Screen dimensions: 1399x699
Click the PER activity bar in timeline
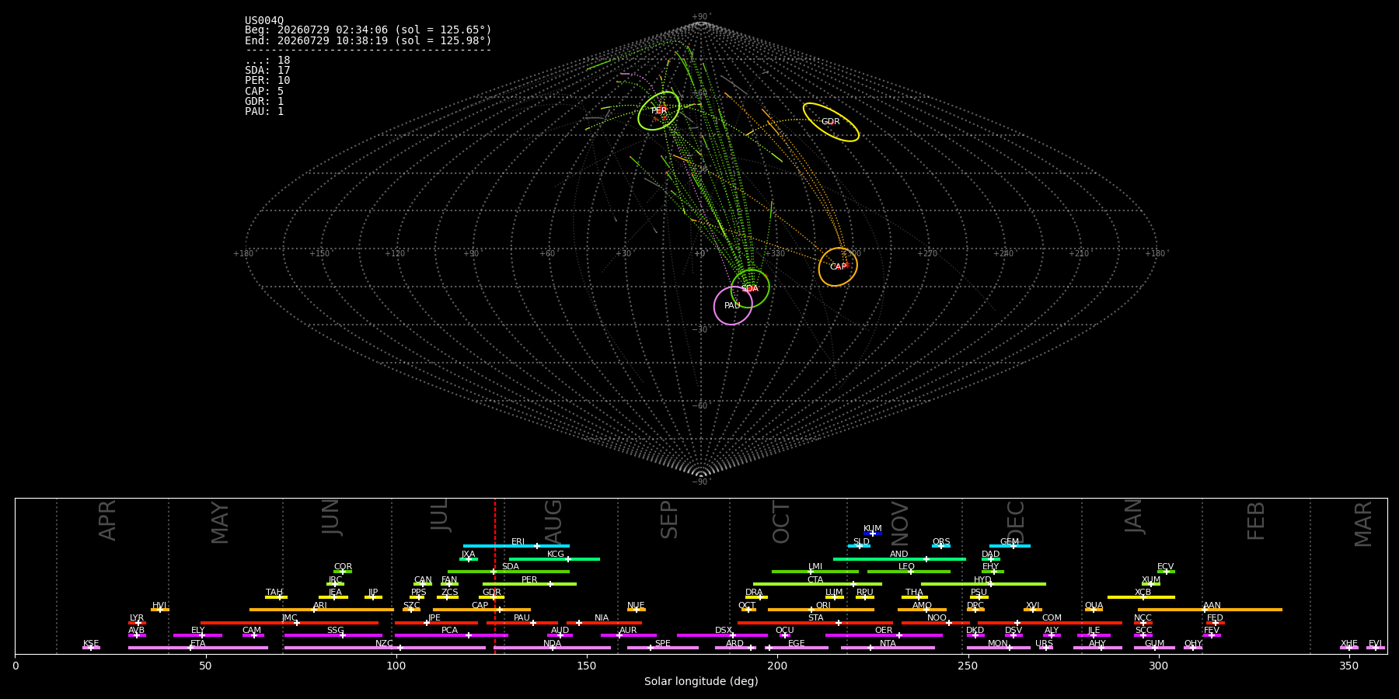529,584
